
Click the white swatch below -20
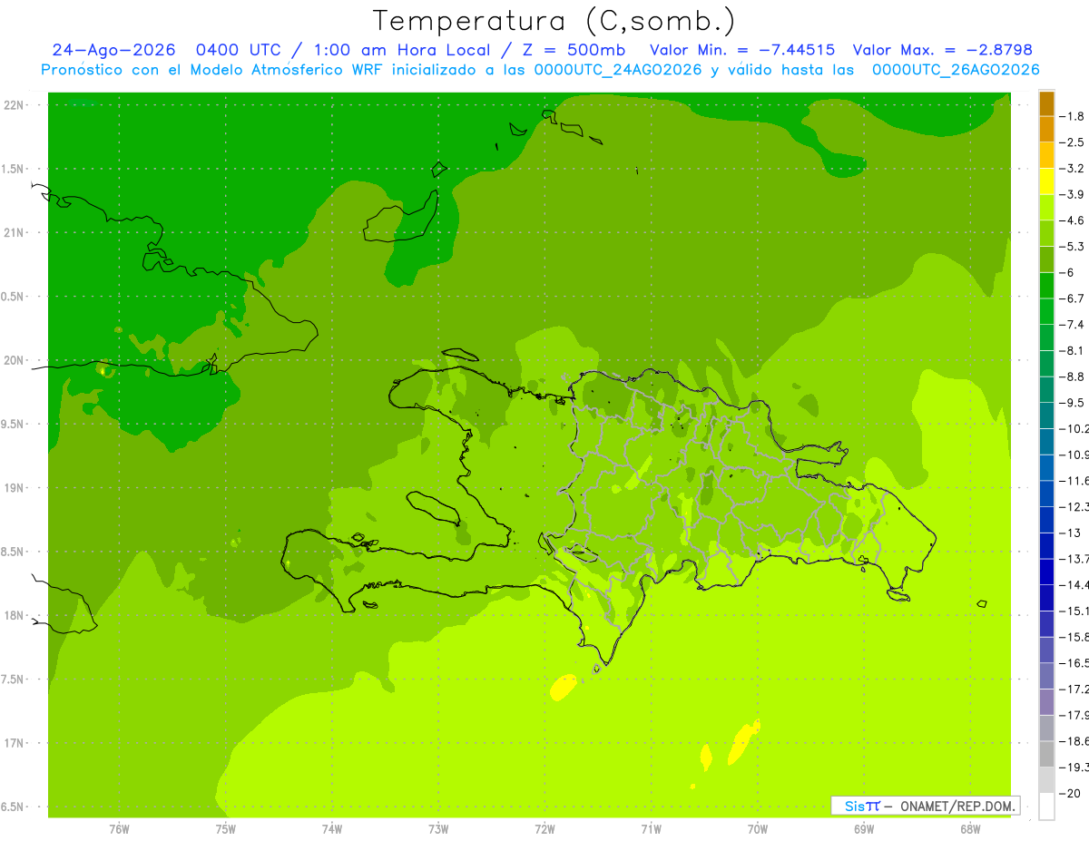[x=1046, y=807]
